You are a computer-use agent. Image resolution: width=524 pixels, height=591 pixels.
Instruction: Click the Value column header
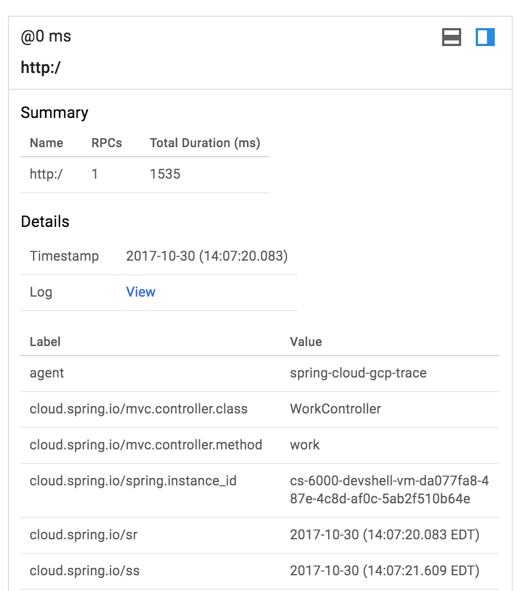pos(306,342)
